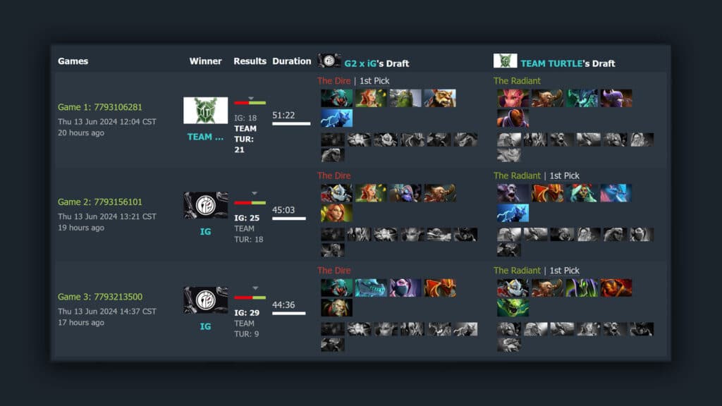Open Game 1: 7793106281 match link

point(100,107)
